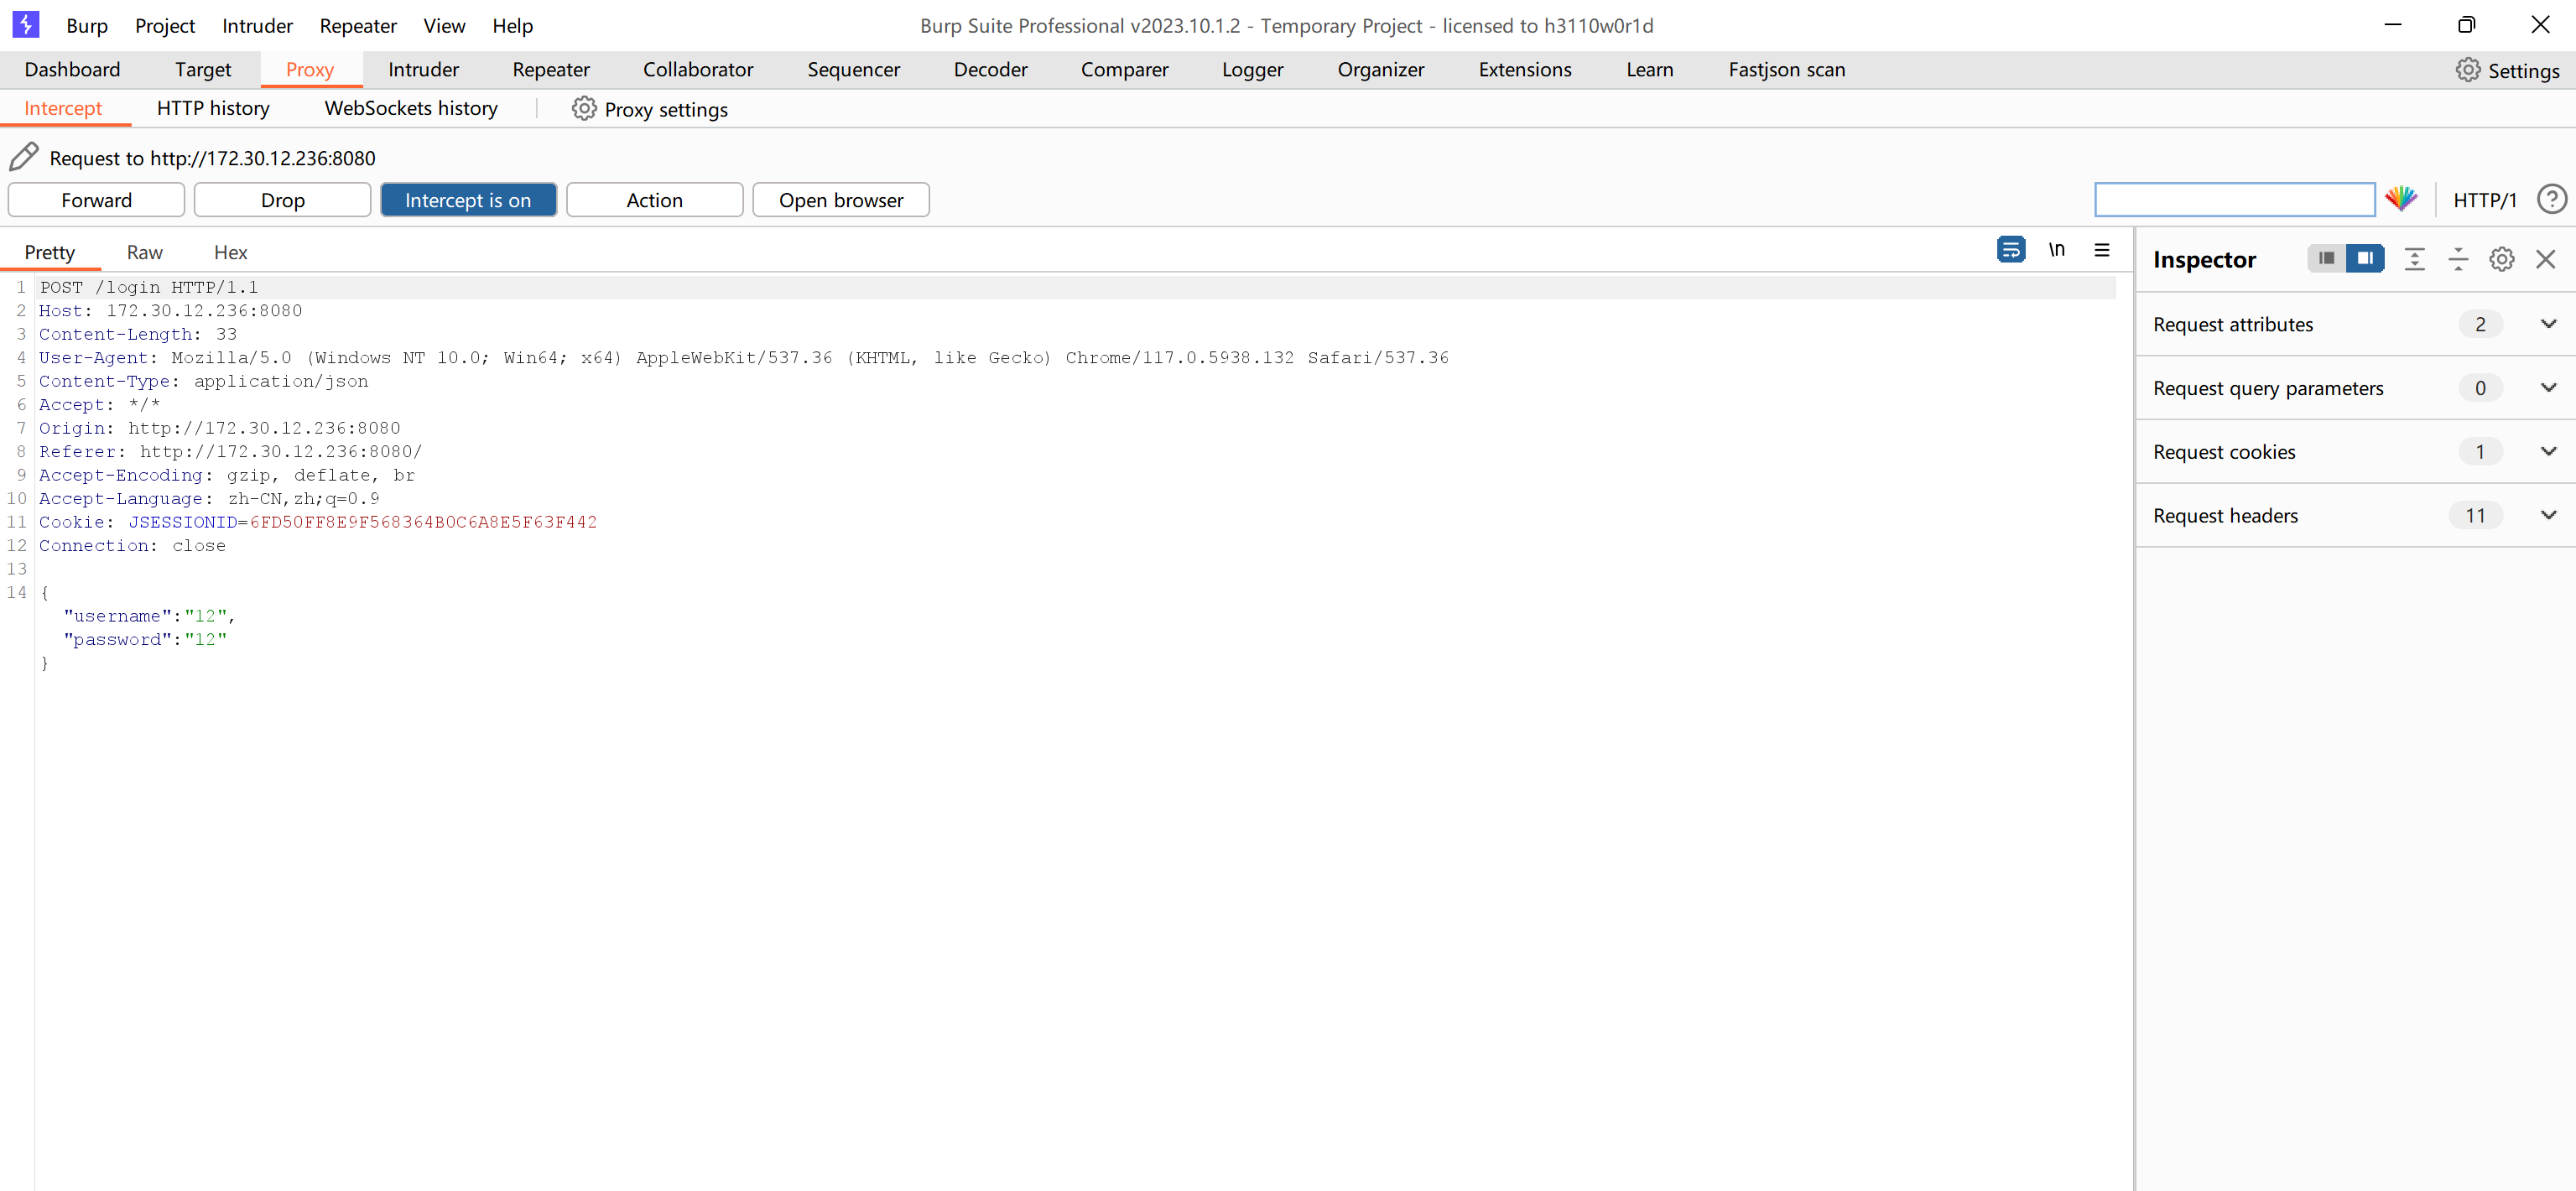
Task: Click the Proxy settings gear icon
Action: coord(584,109)
